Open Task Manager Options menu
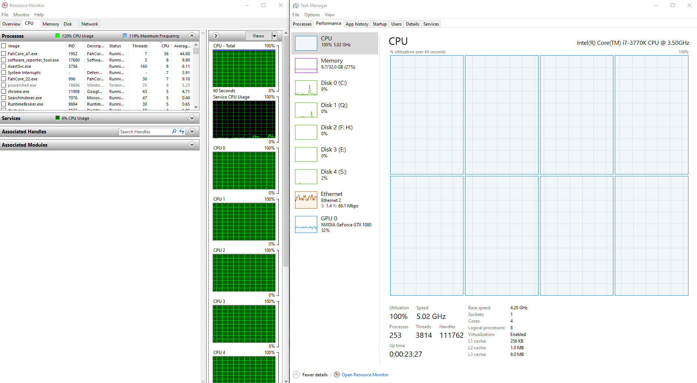697x383 pixels. [312, 15]
